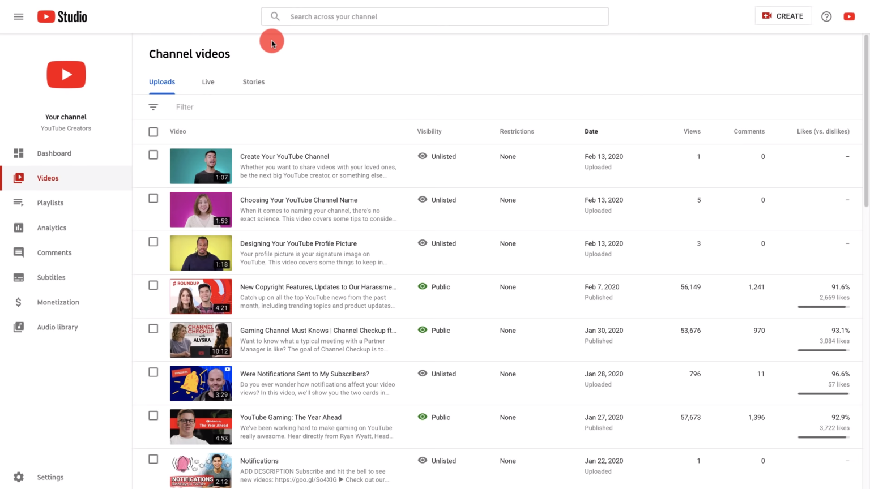Check the select-all videos checkbox in header

point(153,131)
